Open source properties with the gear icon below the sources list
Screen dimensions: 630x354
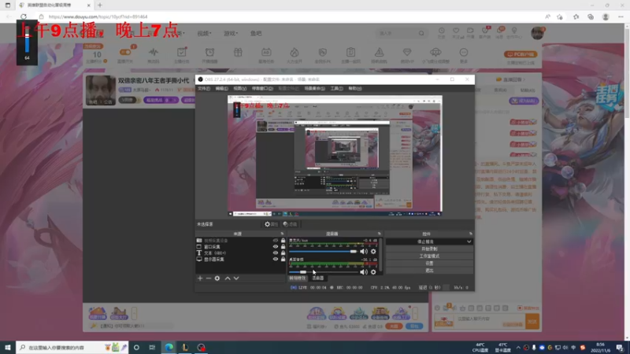point(217,278)
